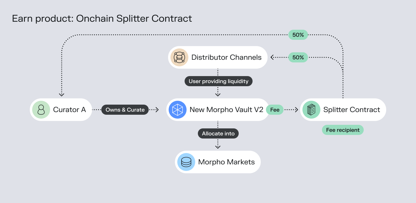This screenshot has width=416, height=203.
Task: Click the green Fee badge
Action: tap(274, 110)
